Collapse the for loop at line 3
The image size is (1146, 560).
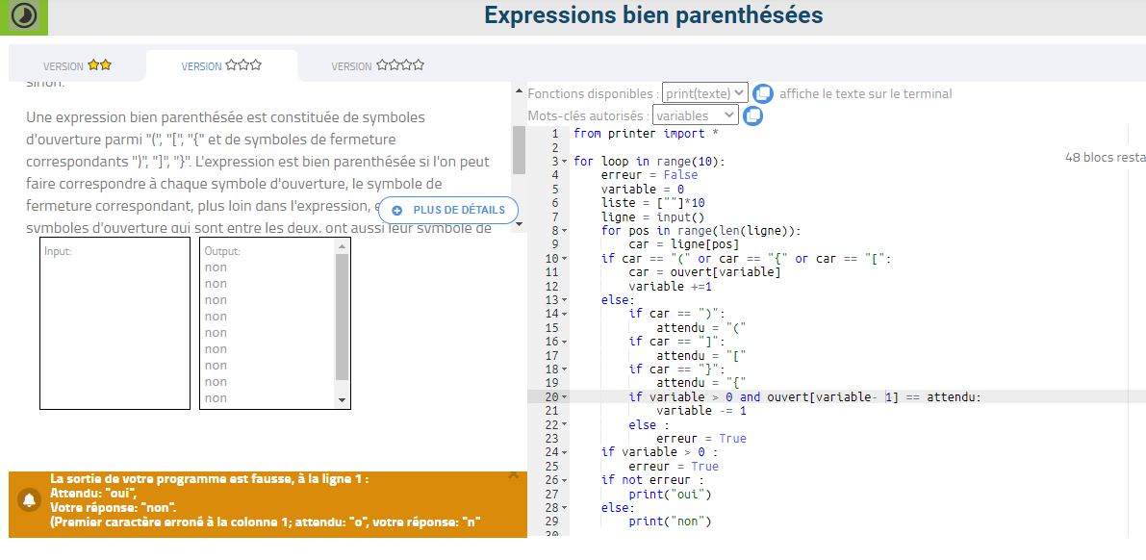tap(565, 162)
